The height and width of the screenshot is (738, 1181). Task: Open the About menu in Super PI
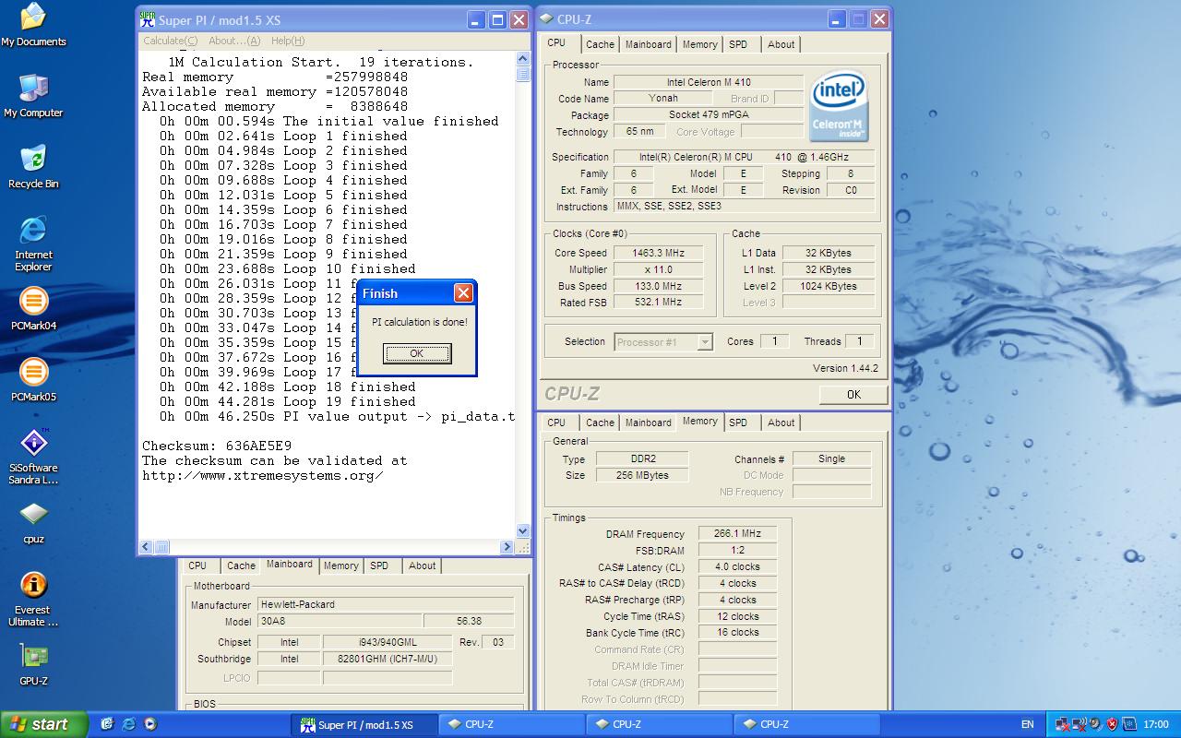point(234,41)
